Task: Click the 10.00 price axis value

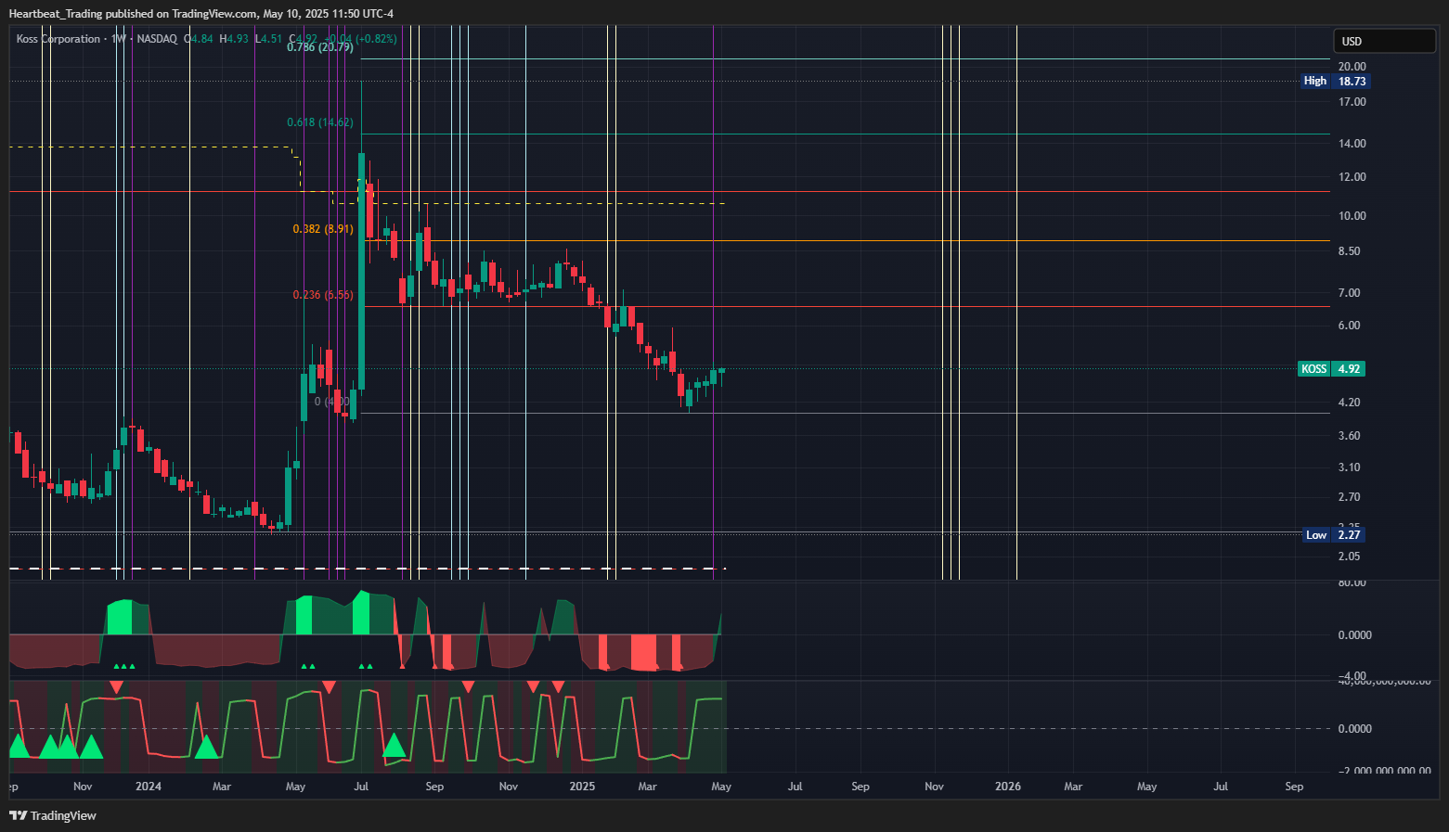Action: [x=1352, y=216]
